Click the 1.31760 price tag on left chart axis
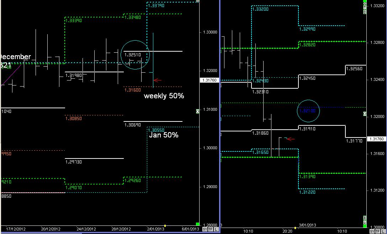The width and height of the screenshot is (387, 234). tap(209, 80)
